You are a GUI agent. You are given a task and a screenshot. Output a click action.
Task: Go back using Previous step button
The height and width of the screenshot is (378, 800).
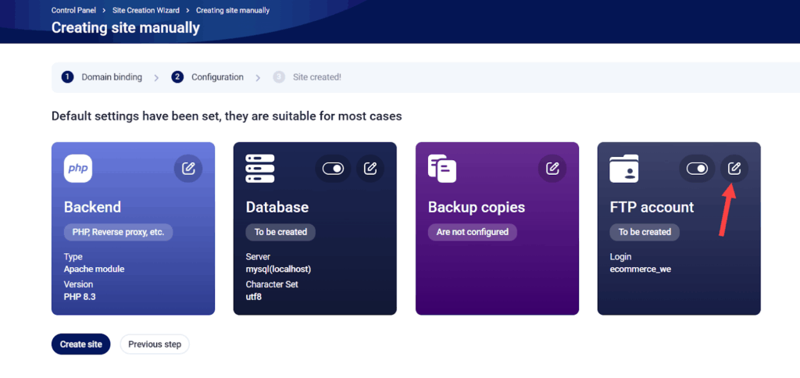point(155,344)
